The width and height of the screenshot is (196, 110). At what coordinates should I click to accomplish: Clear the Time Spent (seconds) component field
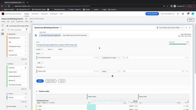pyautogui.click(x=95, y=58)
